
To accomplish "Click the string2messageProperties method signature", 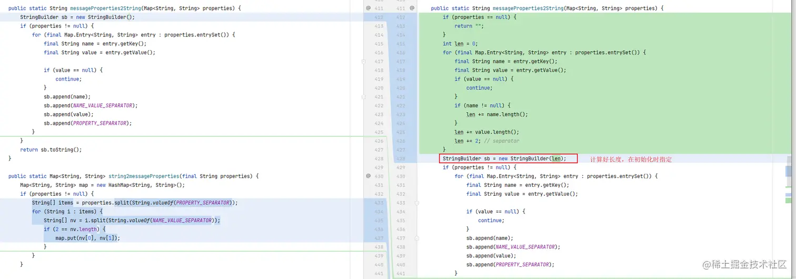I will coord(134,176).
